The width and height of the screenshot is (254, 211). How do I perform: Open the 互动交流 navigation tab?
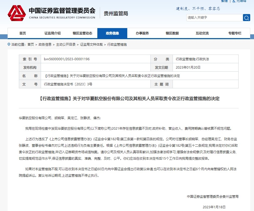[202, 33]
